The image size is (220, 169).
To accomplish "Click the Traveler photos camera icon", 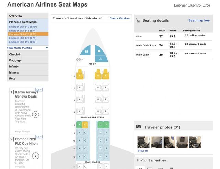I will pos(139,127).
